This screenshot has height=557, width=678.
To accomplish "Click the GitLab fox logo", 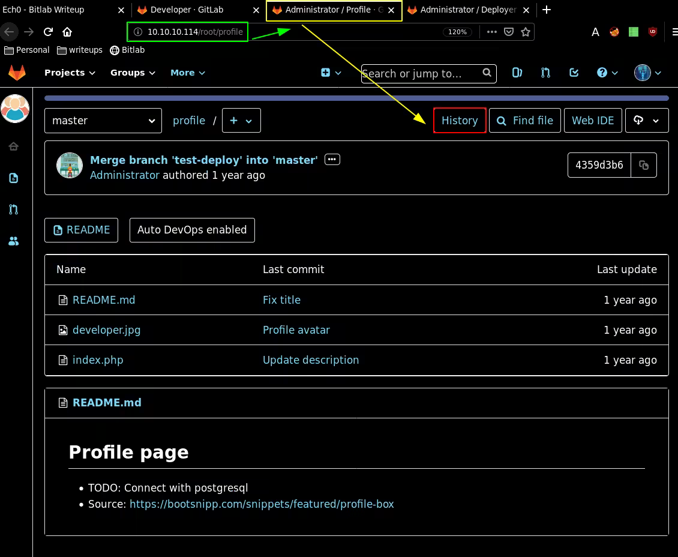I will (17, 73).
